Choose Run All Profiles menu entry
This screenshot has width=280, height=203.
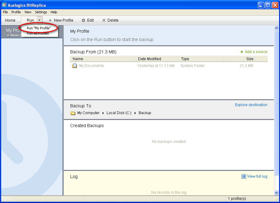[38, 33]
